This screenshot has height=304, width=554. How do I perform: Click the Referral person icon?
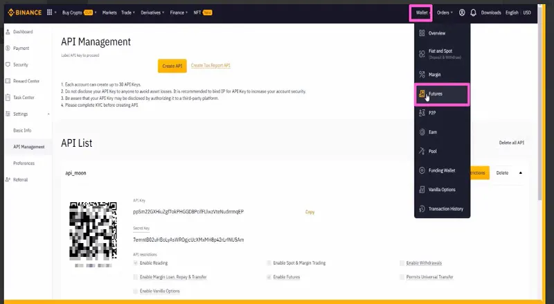click(x=8, y=179)
